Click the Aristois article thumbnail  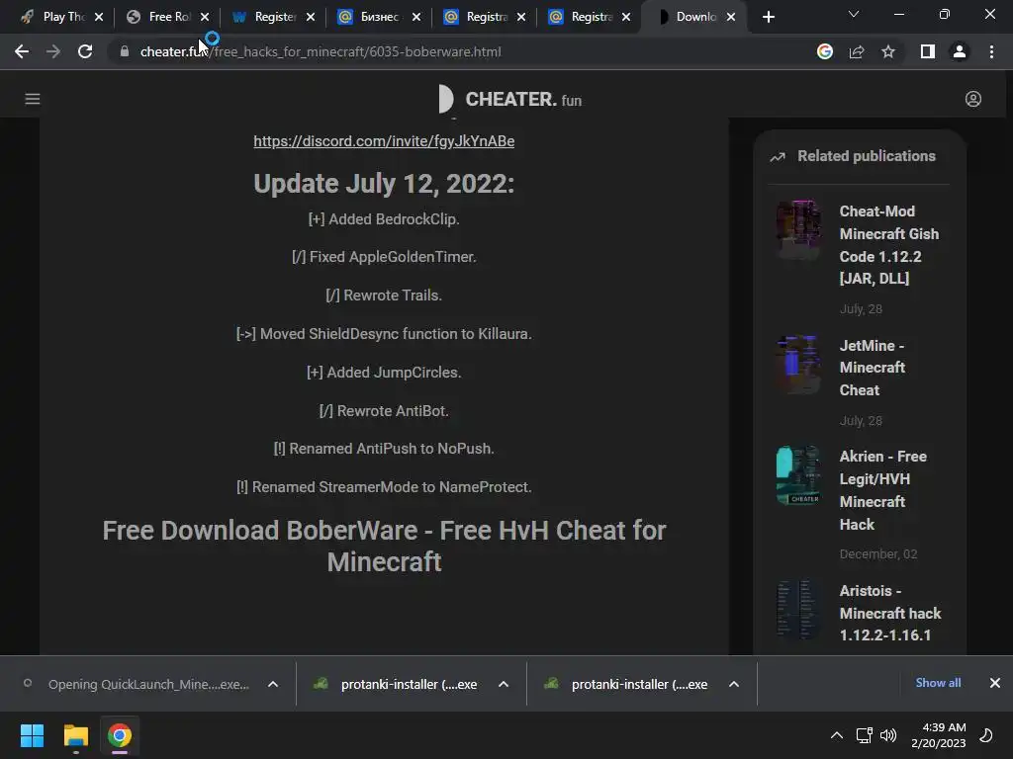798,609
